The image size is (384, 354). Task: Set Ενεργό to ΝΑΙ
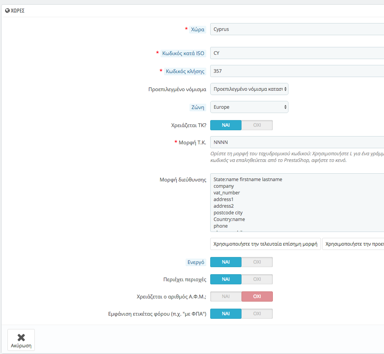coord(226,262)
